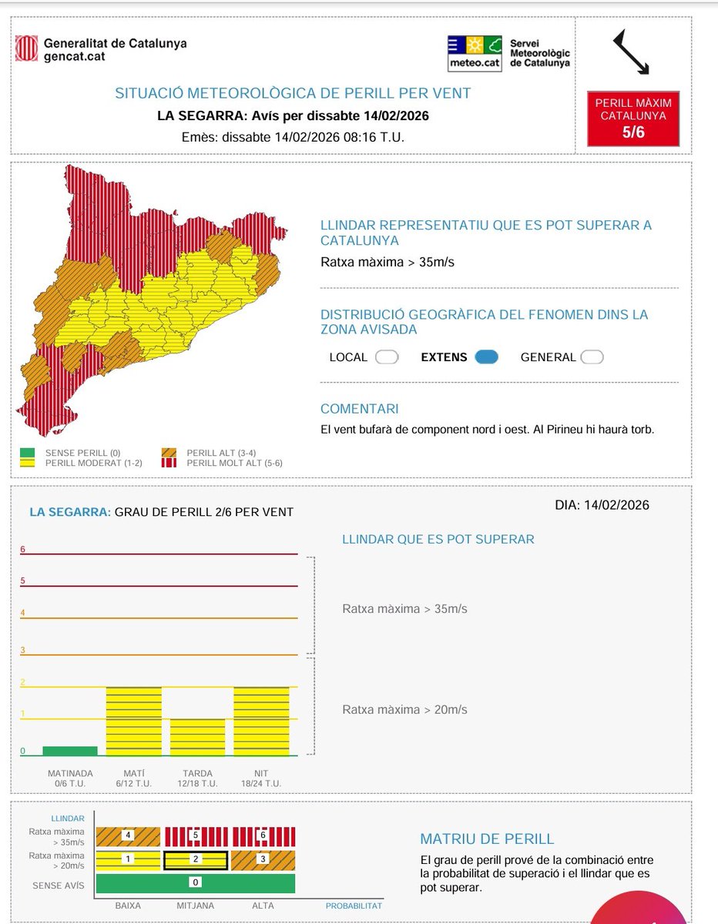Click danger matrix cell 6
This screenshot has height=924, width=718.
click(x=263, y=836)
